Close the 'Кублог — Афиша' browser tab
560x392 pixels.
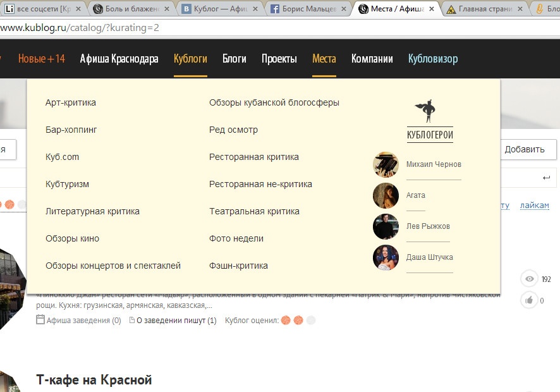[x=255, y=9]
